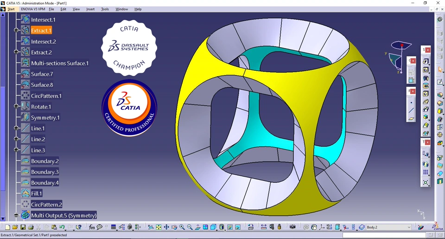This screenshot has width=445, height=239.
Task: Click the Measure Between icon
Action: click(264, 227)
